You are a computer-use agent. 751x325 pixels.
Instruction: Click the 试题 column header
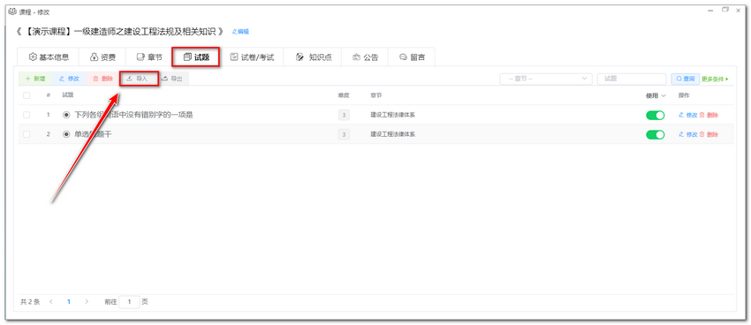[67, 95]
